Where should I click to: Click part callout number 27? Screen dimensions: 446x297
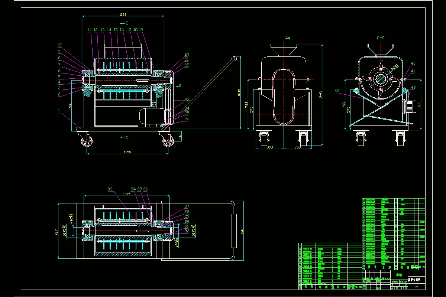pyautogui.click(x=187, y=206)
